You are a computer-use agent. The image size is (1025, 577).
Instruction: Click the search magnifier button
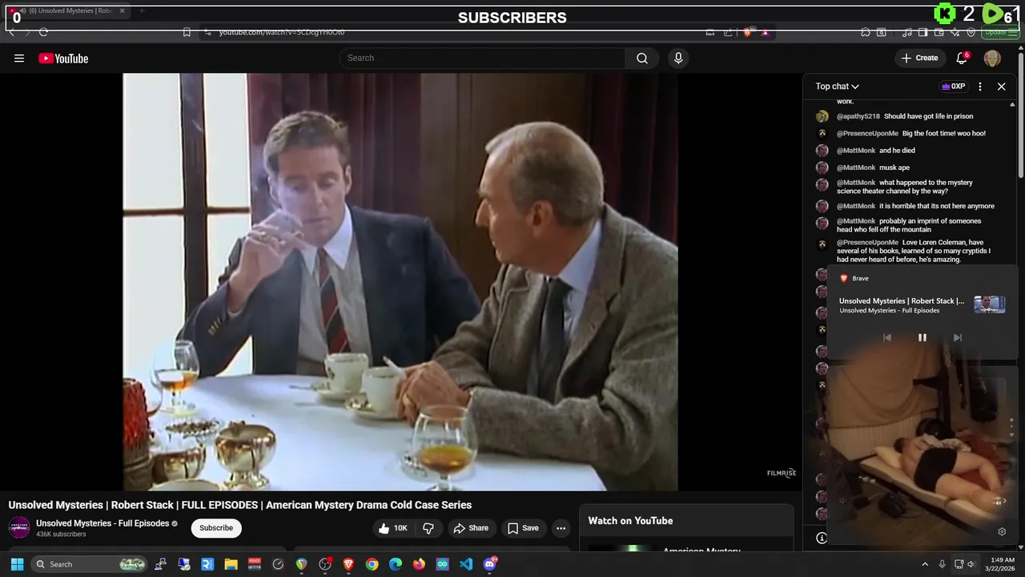pos(642,58)
